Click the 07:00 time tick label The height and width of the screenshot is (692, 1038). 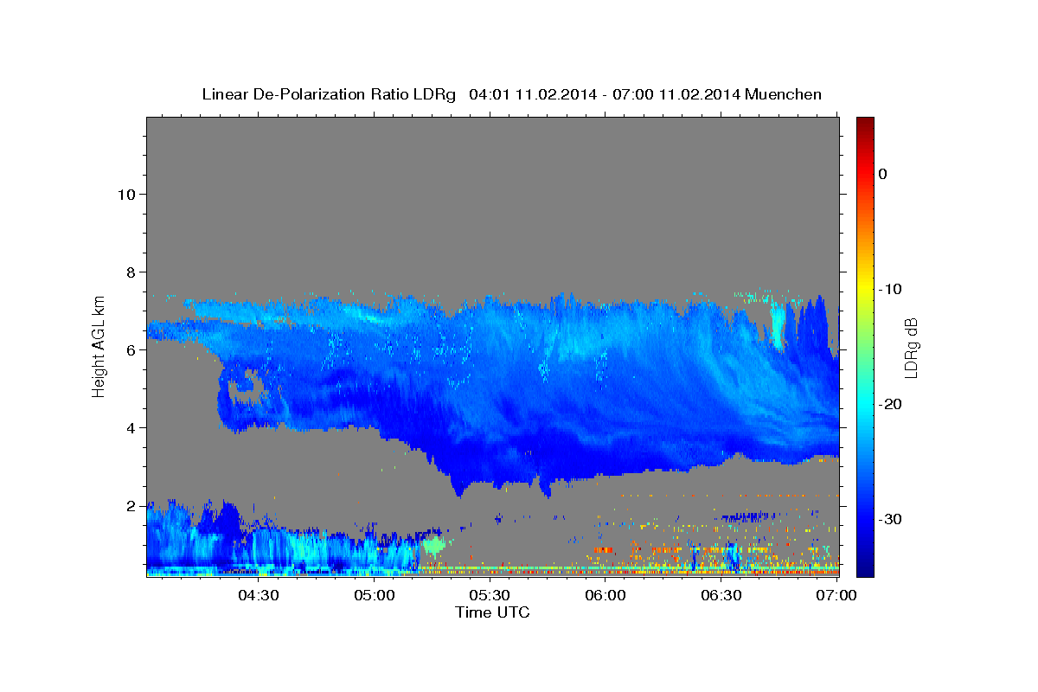point(836,595)
